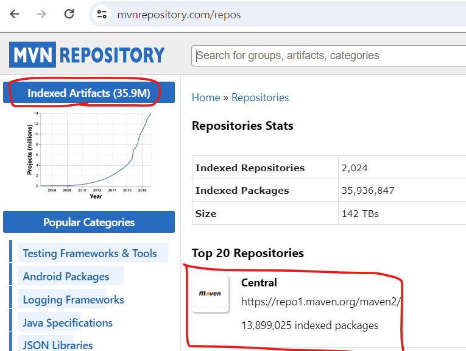Viewport: 466px width, 351px height.
Task: Click the browser back arrow
Action: (x=14, y=14)
